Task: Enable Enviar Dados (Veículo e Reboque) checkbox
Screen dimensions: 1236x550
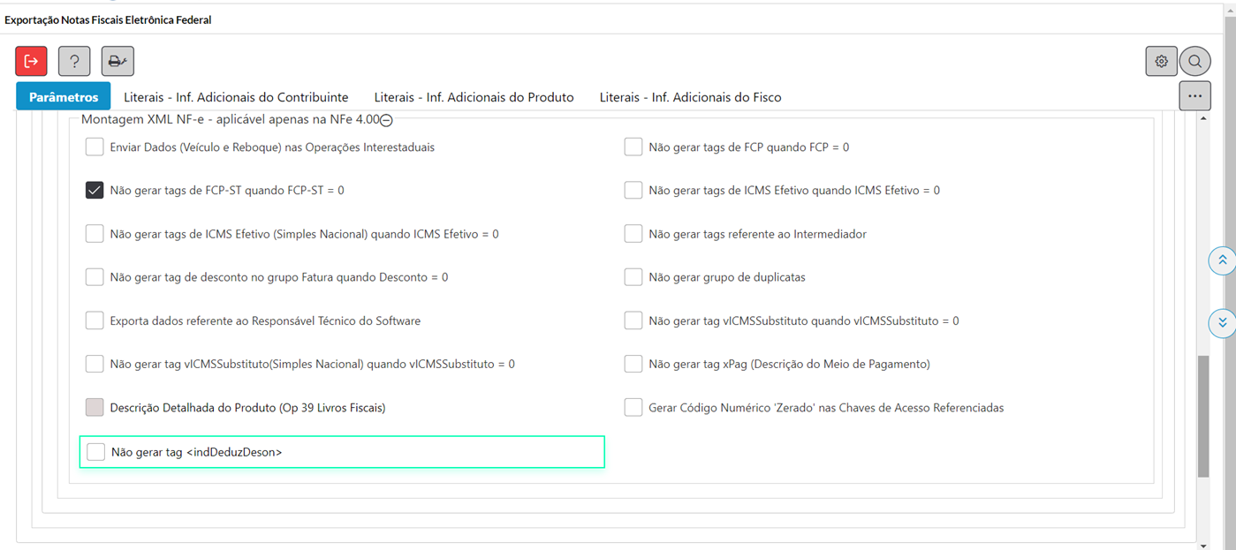Action: tap(95, 147)
